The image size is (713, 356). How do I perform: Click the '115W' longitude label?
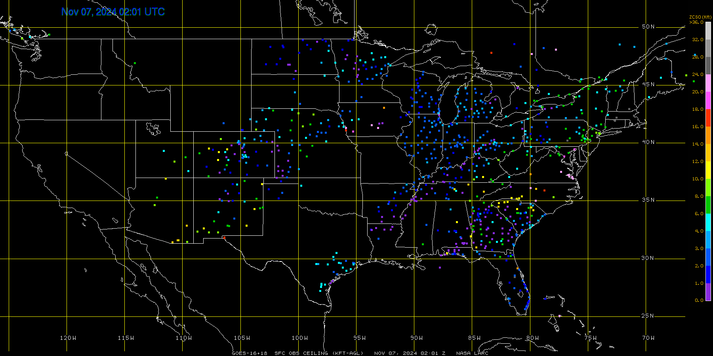(126, 338)
